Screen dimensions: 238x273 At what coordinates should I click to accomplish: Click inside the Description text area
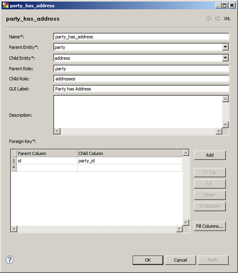click(x=138, y=112)
